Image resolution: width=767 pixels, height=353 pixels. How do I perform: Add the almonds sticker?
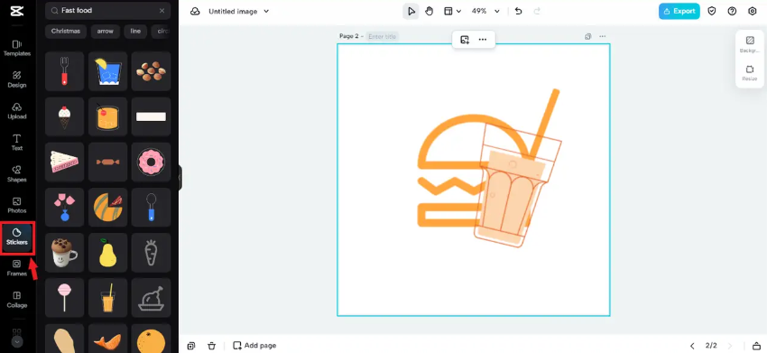(x=152, y=71)
